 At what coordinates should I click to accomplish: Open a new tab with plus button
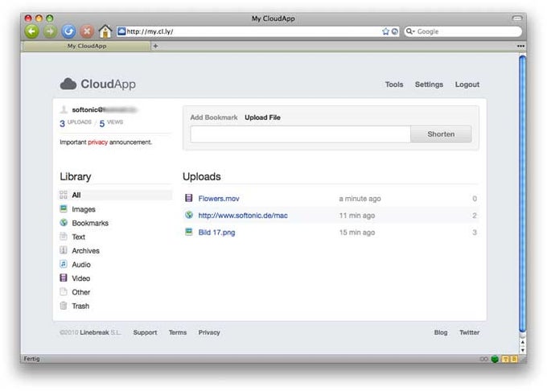click(155, 46)
